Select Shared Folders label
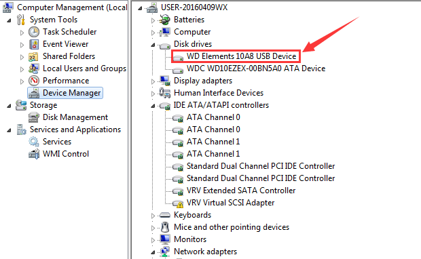 [69, 56]
